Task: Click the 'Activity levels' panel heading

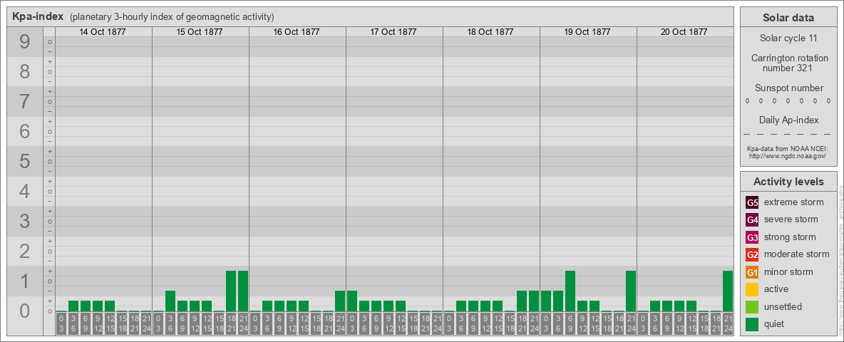Action: (x=788, y=182)
